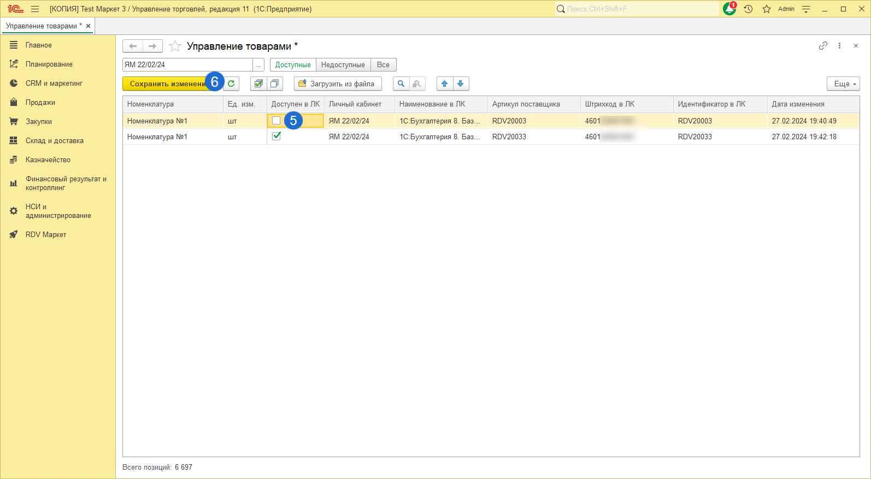Open notifications bell icon

(729, 9)
